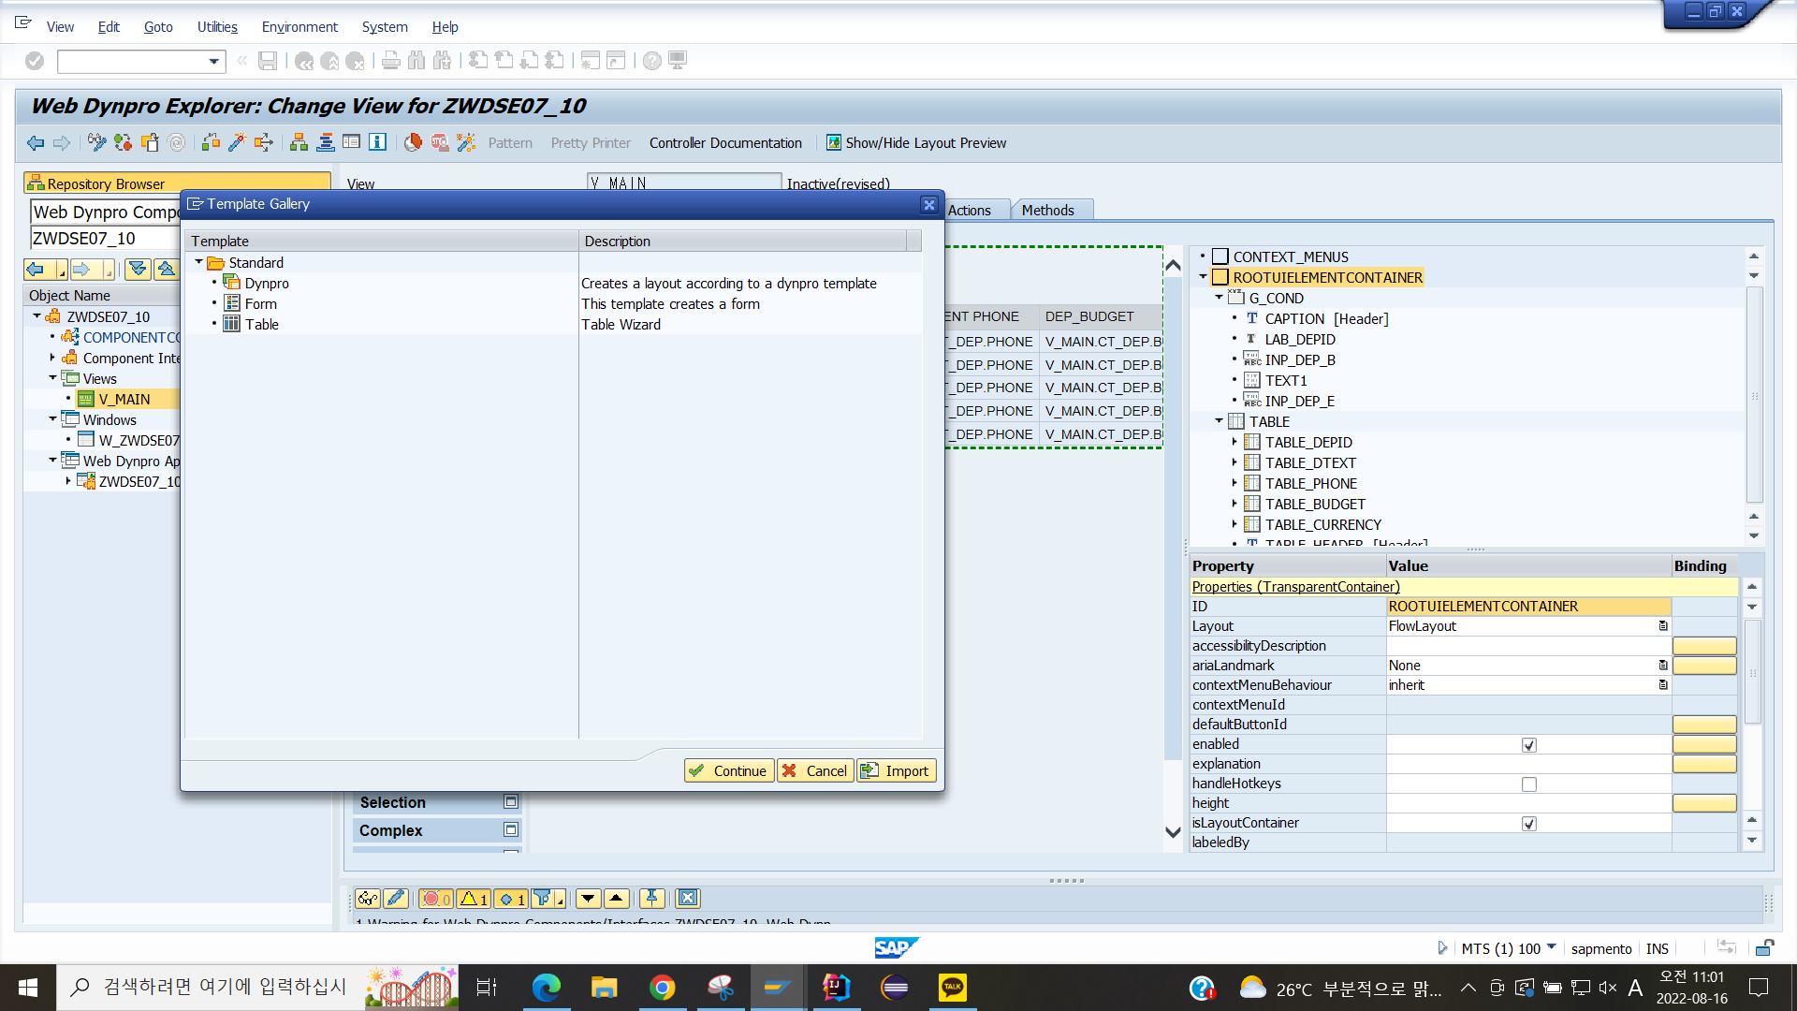
Task: Click the Continue button in Template Gallery
Action: [729, 770]
